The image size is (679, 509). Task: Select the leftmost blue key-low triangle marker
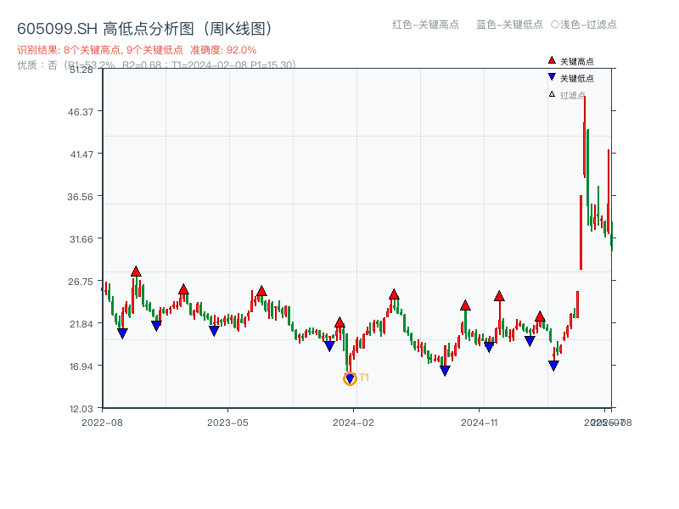[122, 333]
